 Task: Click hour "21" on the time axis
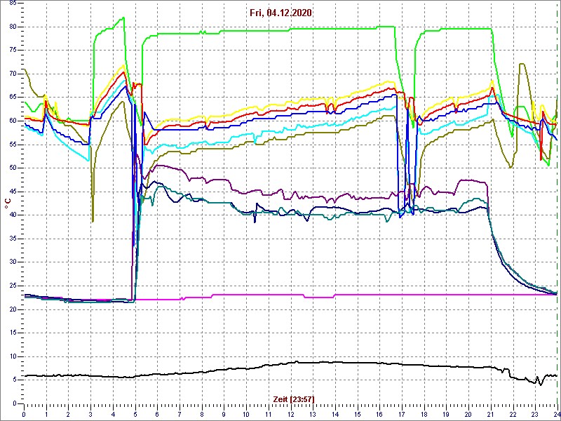[x=490, y=414]
